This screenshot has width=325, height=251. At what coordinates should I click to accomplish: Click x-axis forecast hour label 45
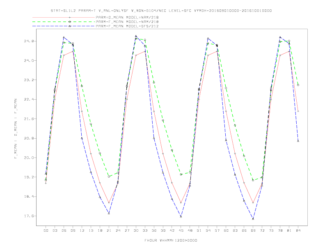(181, 230)
